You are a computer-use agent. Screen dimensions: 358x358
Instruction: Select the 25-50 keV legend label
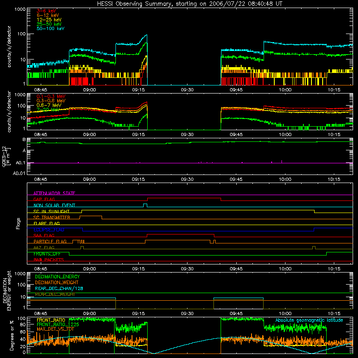pyautogui.click(x=49, y=24)
